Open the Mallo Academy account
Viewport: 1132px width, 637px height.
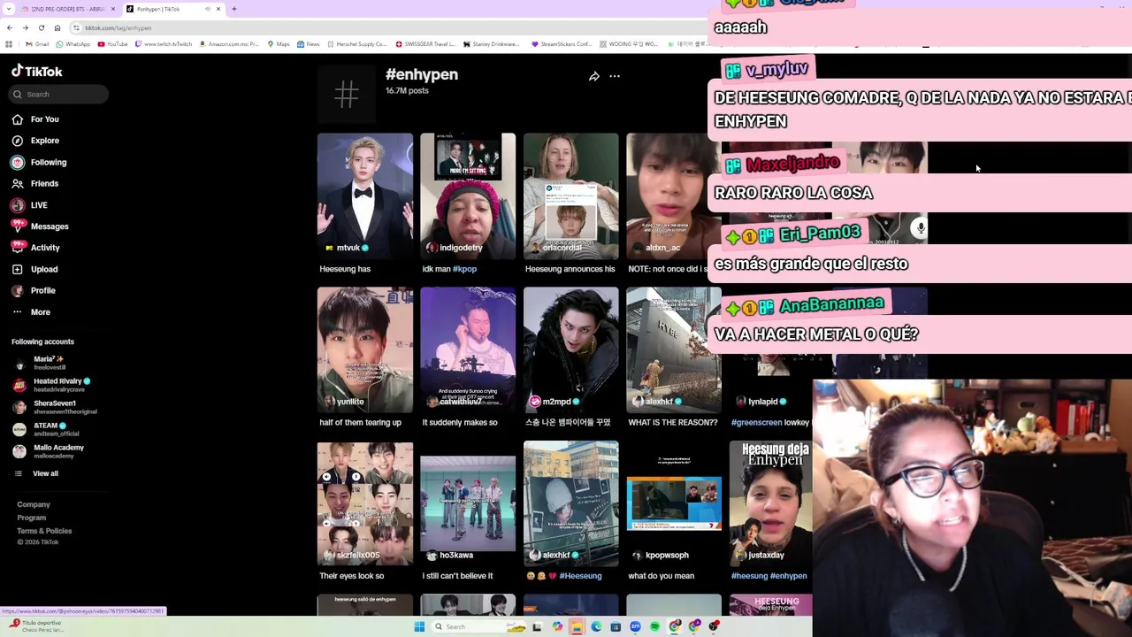point(49,451)
